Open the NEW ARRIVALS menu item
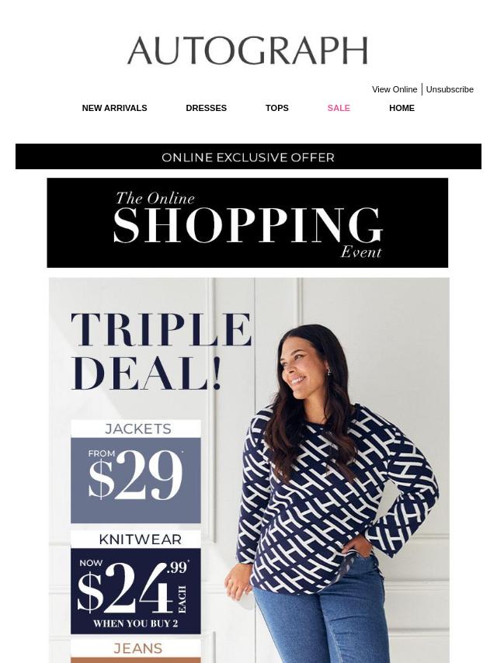This screenshot has width=497, height=663. 114,108
